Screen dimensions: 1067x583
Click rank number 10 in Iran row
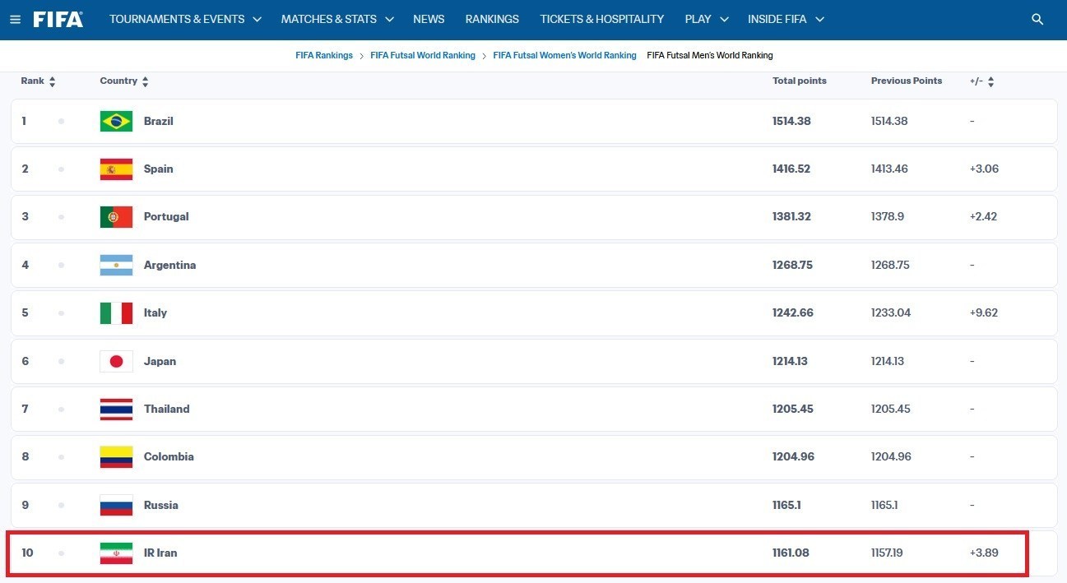[x=27, y=553]
